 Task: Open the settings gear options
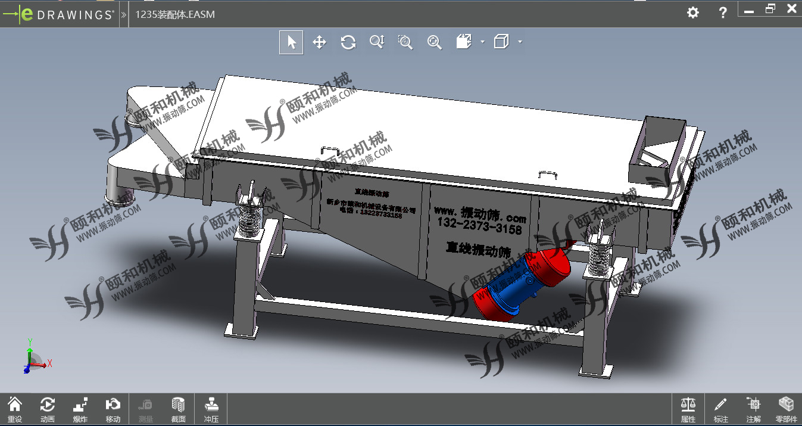click(x=693, y=13)
